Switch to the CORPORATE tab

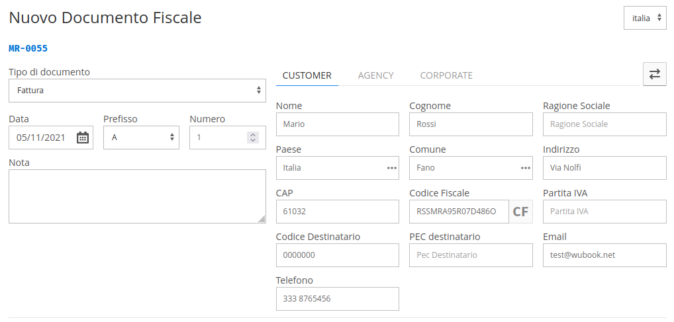point(446,75)
